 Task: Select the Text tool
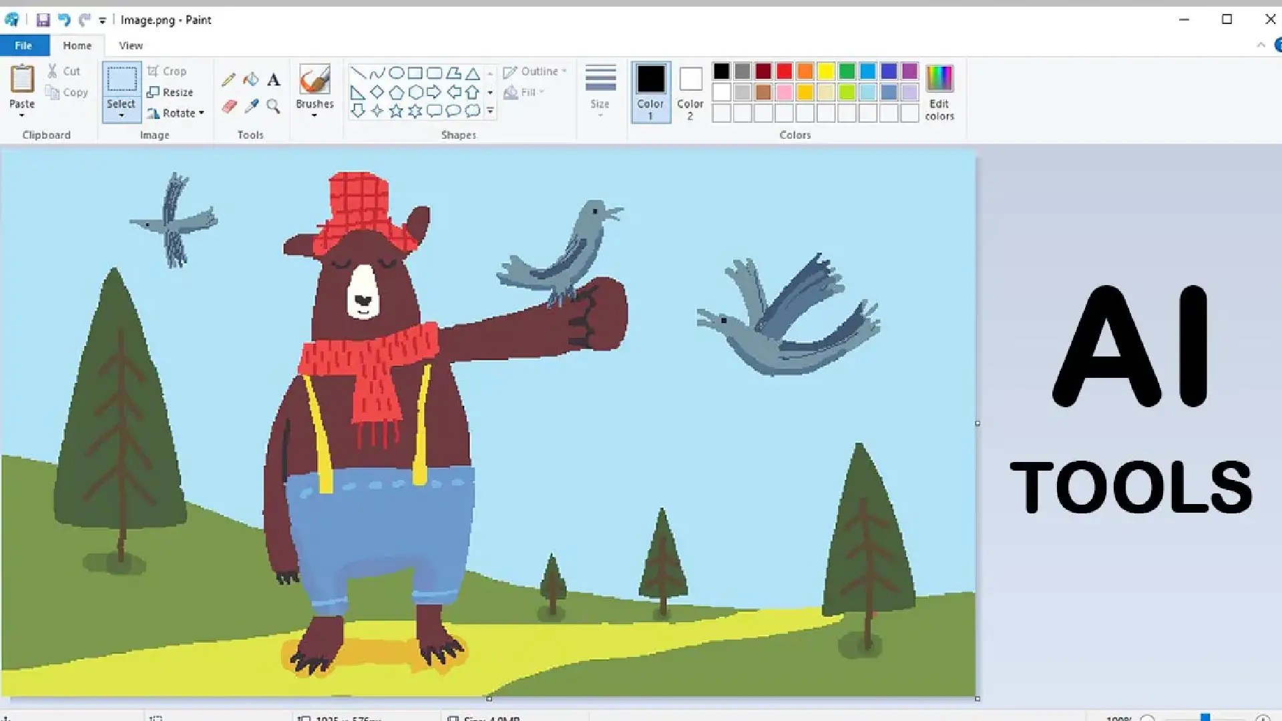274,80
